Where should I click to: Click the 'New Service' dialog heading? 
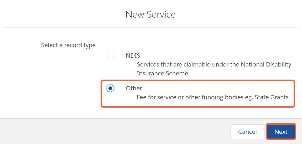point(151,15)
